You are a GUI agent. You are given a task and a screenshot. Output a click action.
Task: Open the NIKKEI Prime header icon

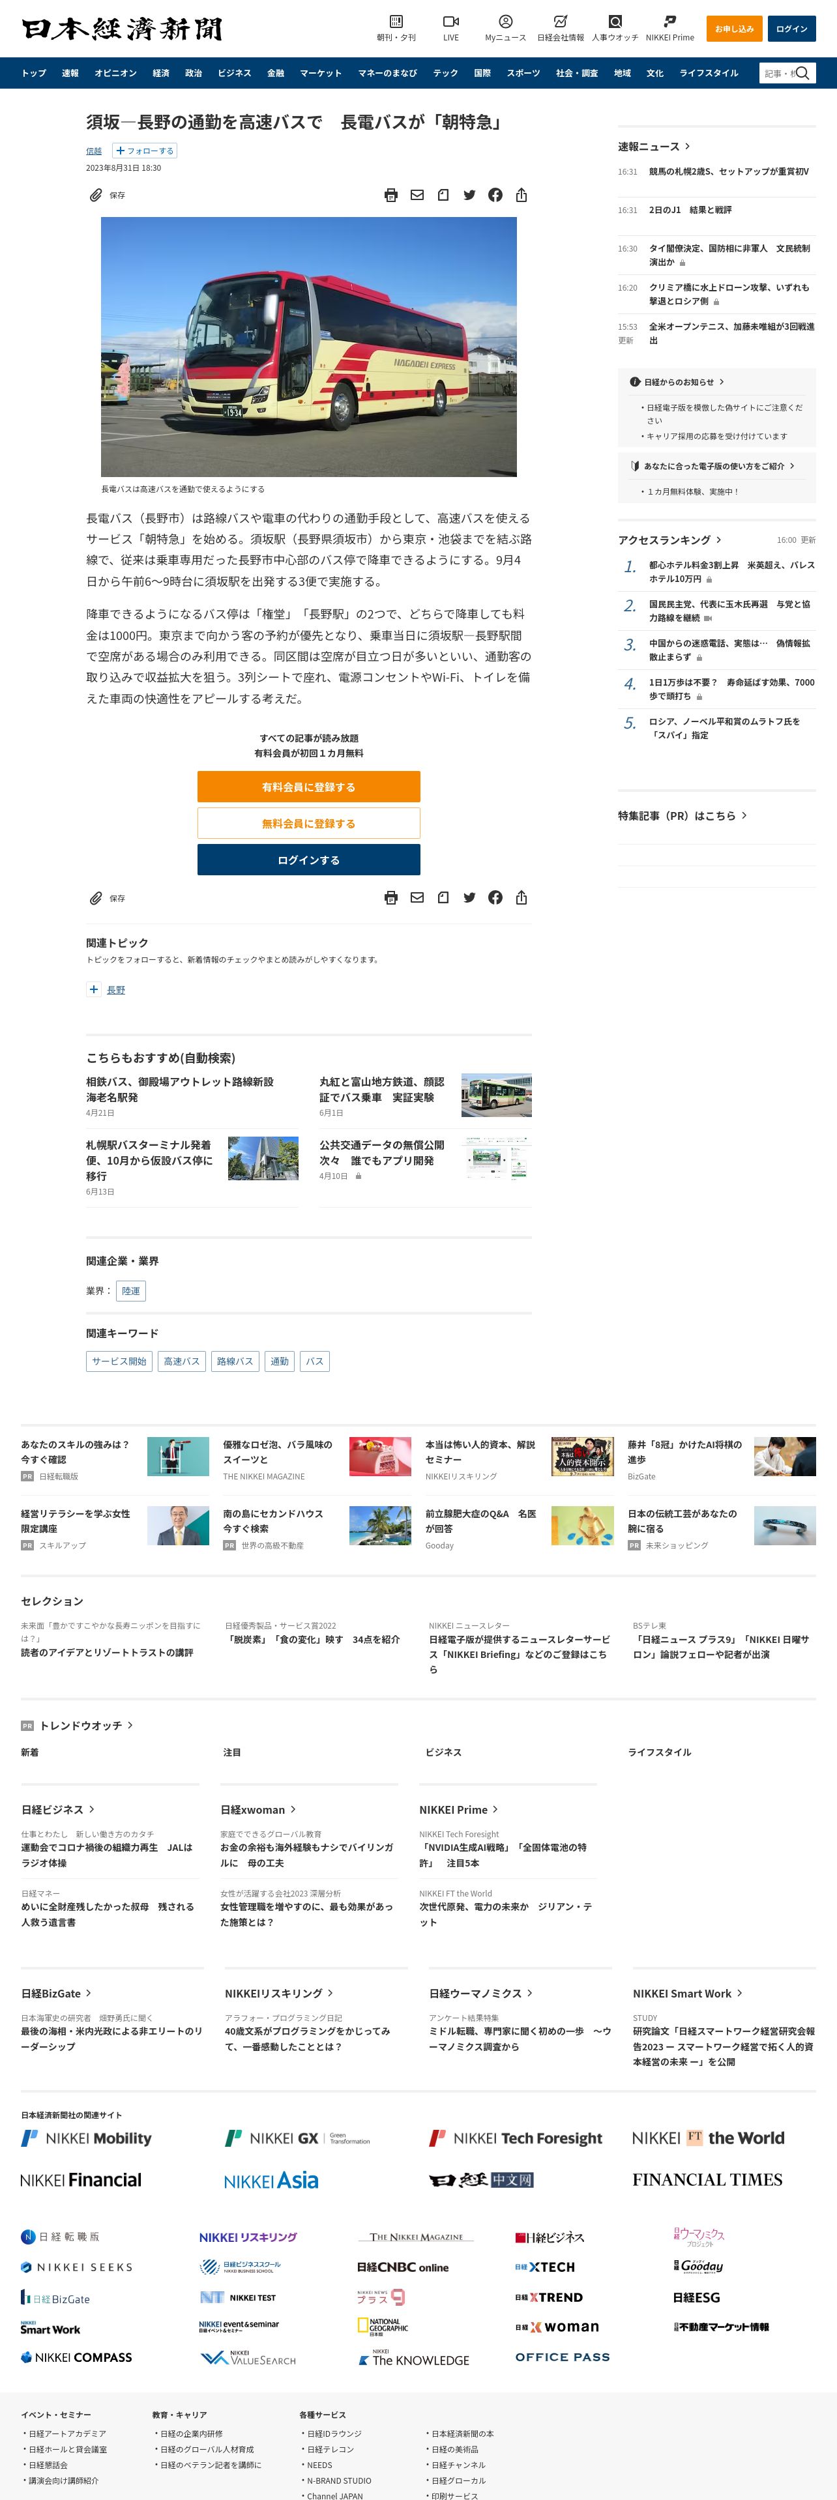[669, 22]
